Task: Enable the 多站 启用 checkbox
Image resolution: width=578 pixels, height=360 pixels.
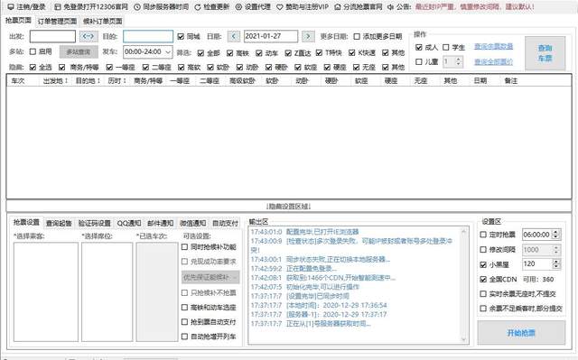Action: tap(33, 51)
